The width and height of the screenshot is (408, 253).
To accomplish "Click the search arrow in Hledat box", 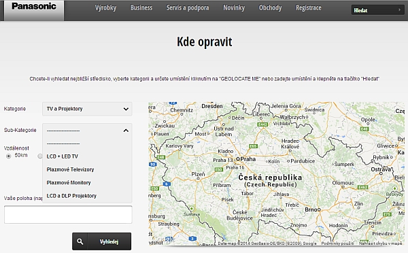I will (x=400, y=10).
